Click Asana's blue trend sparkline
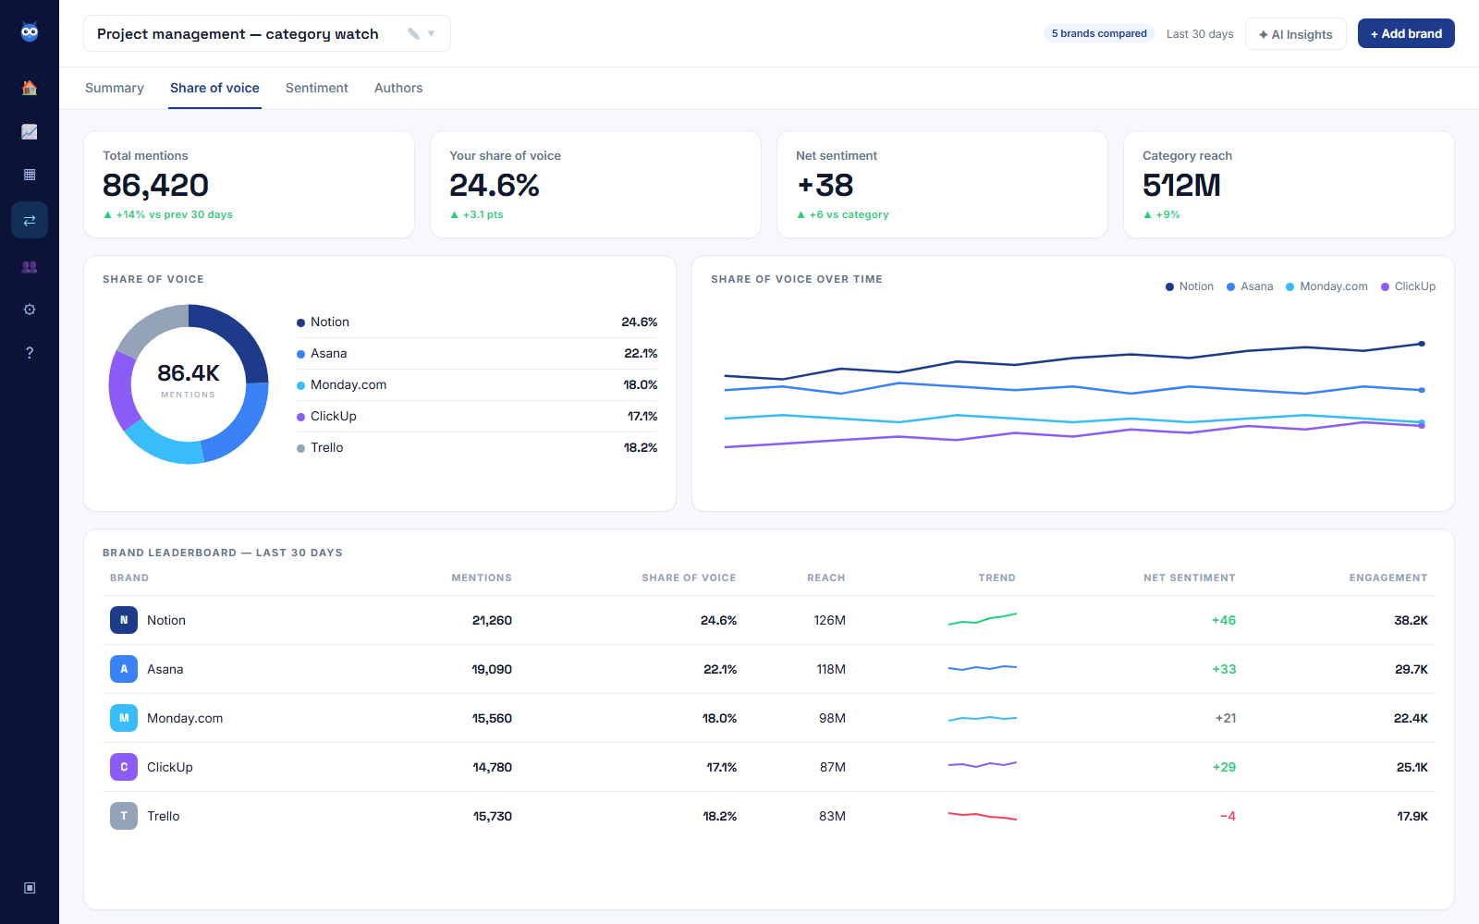The height and width of the screenshot is (924, 1479). coord(983,667)
